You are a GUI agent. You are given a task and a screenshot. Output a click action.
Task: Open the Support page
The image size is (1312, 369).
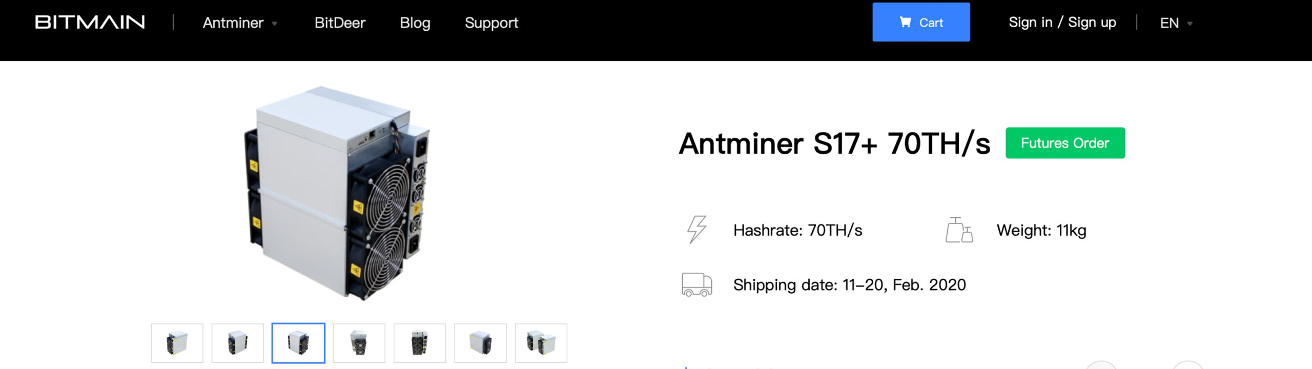[x=491, y=23]
